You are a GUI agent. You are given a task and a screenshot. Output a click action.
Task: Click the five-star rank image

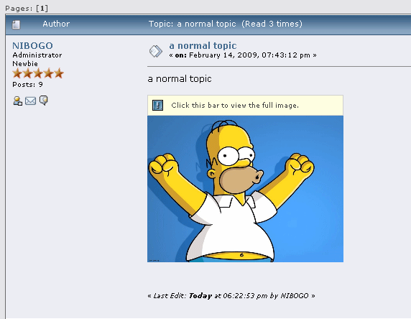(x=38, y=73)
